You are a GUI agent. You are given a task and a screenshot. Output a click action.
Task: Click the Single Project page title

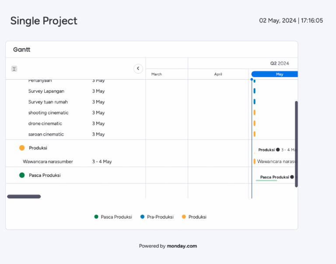point(44,21)
